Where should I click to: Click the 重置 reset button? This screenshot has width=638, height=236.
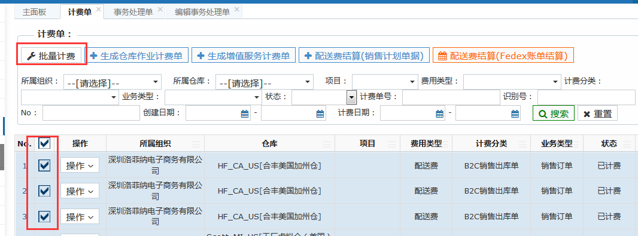597,114
